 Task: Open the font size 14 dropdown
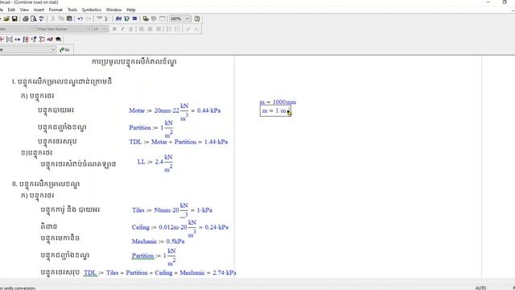pos(105,29)
